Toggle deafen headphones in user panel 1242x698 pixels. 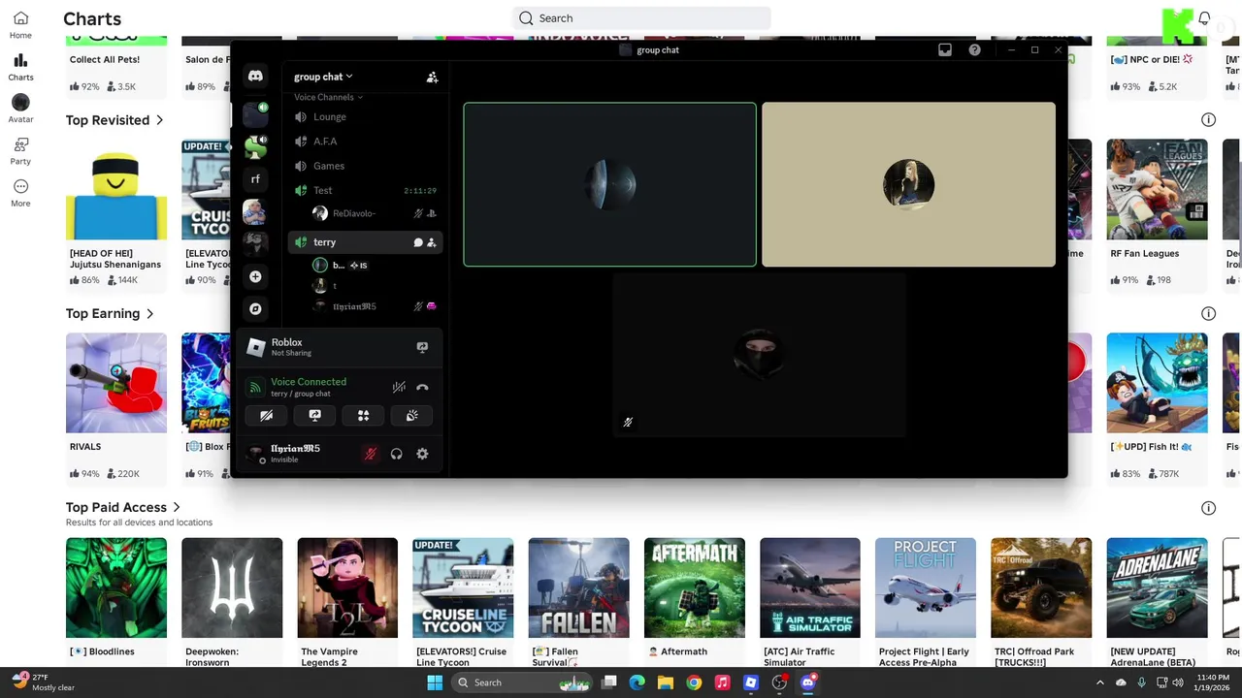pyautogui.click(x=396, y=454)
